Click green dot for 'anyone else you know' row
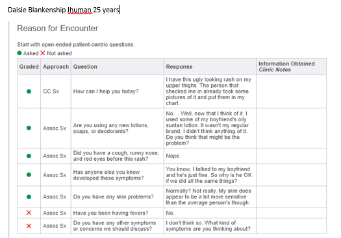 tap(29, 175)
